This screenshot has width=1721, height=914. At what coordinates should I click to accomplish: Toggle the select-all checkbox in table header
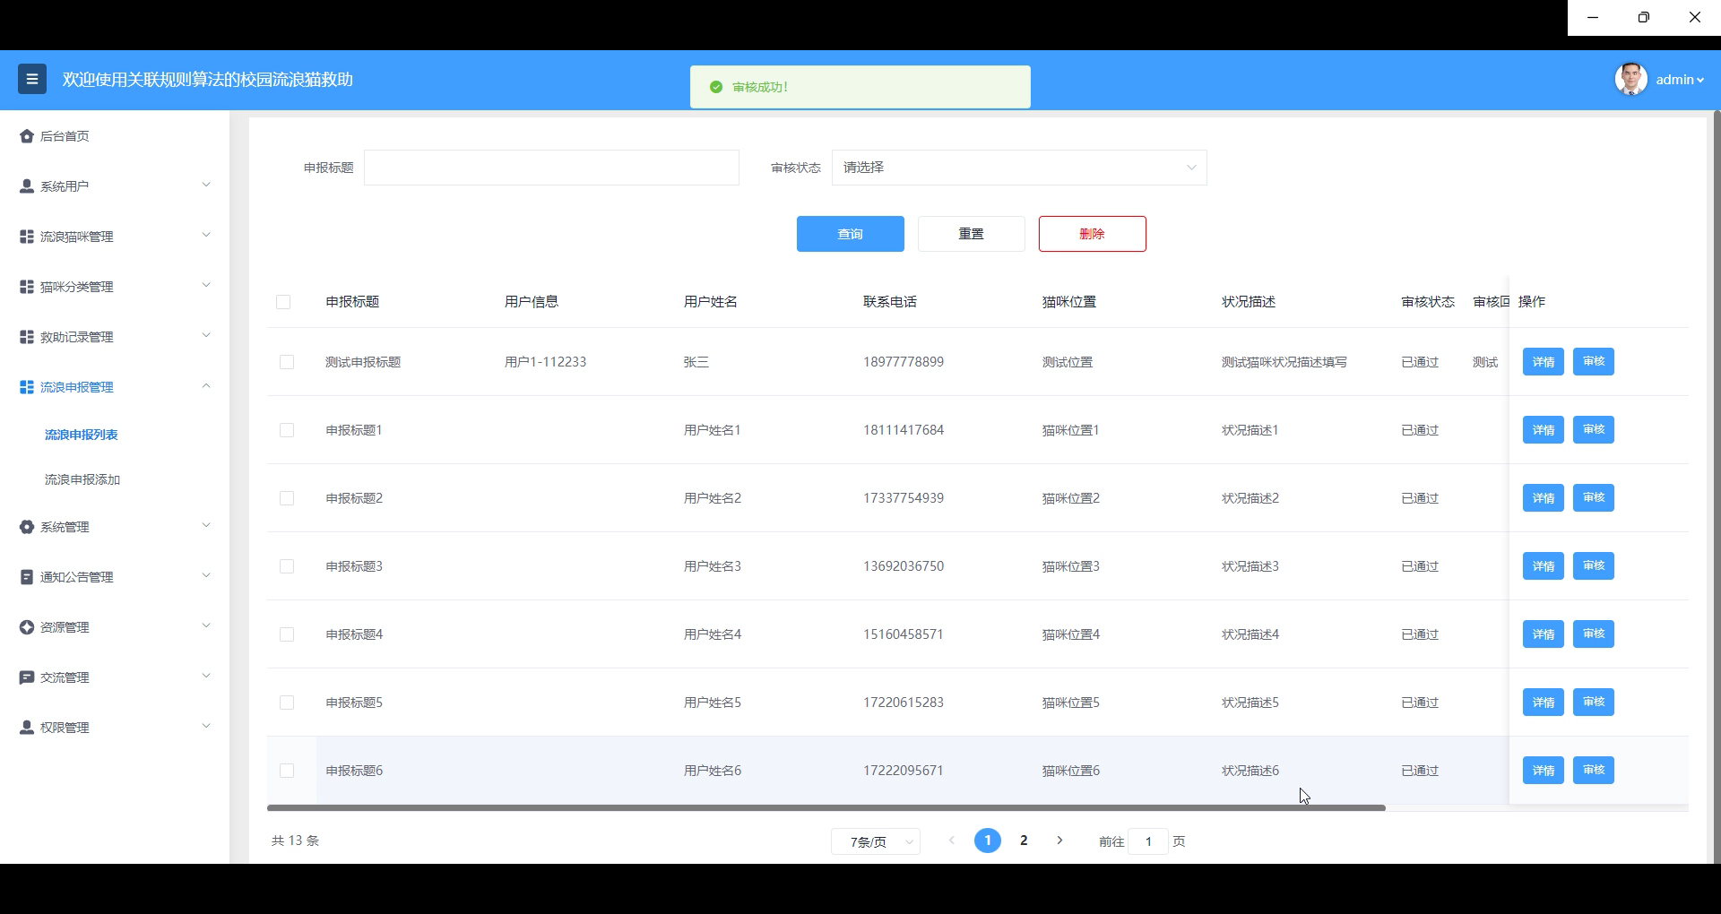tap(283, 302)
